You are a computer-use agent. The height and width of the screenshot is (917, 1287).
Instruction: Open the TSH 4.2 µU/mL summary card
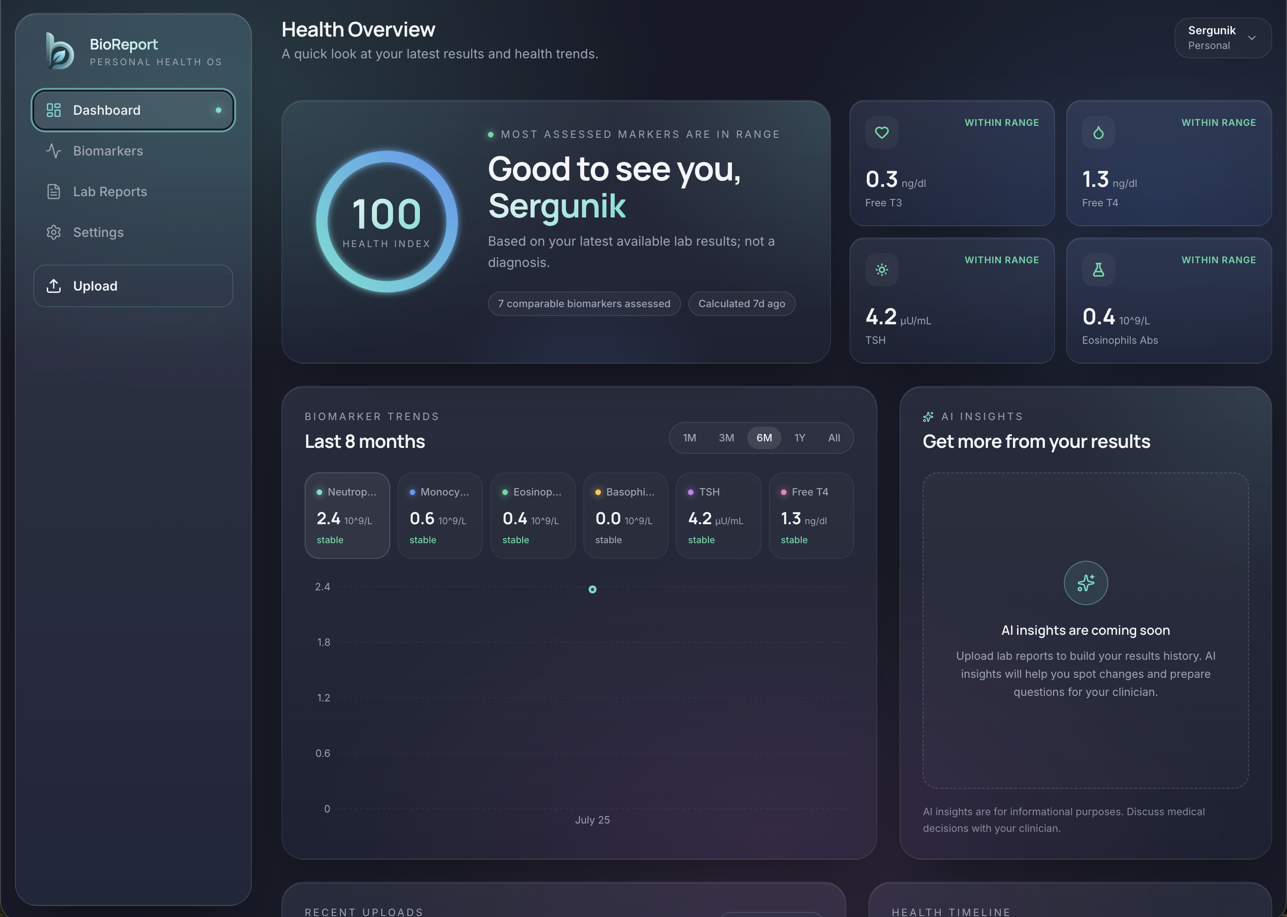(x=952, y=300)
